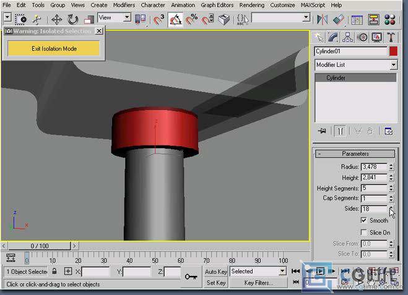Toggle the Auto Key button
This screenshot has height=295, width=408.
point(216,271)
